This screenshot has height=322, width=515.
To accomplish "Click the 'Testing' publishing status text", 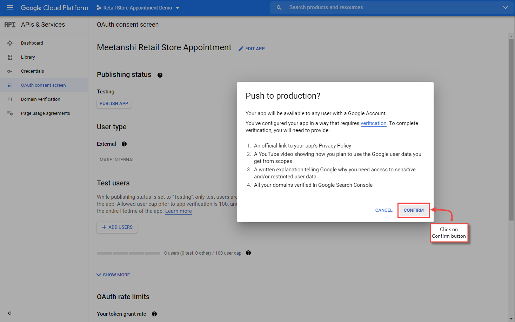I will 106,92.
